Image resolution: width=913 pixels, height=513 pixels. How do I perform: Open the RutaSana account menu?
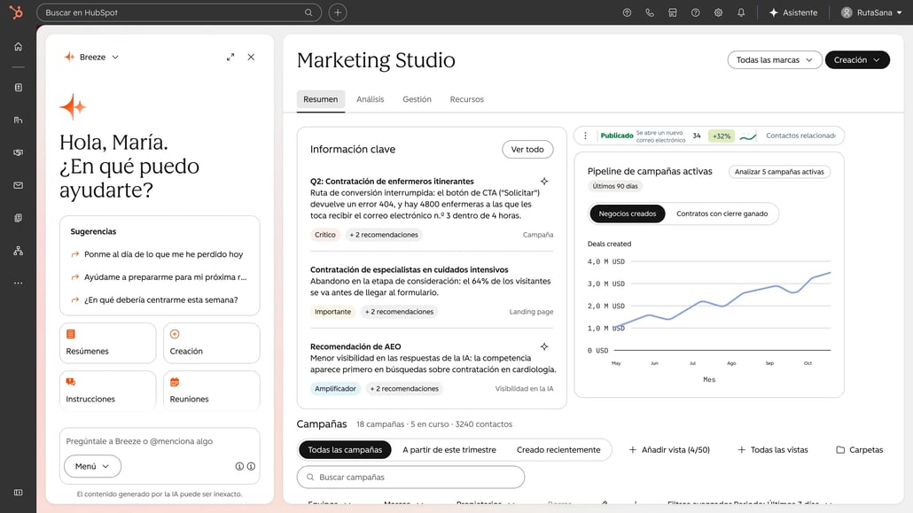point(871,12)
